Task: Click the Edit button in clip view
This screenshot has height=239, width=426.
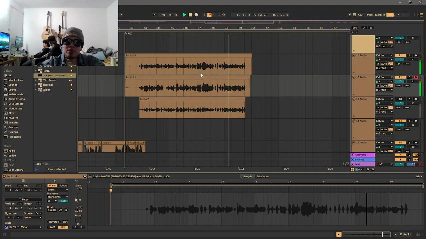Action: [65, 222]
